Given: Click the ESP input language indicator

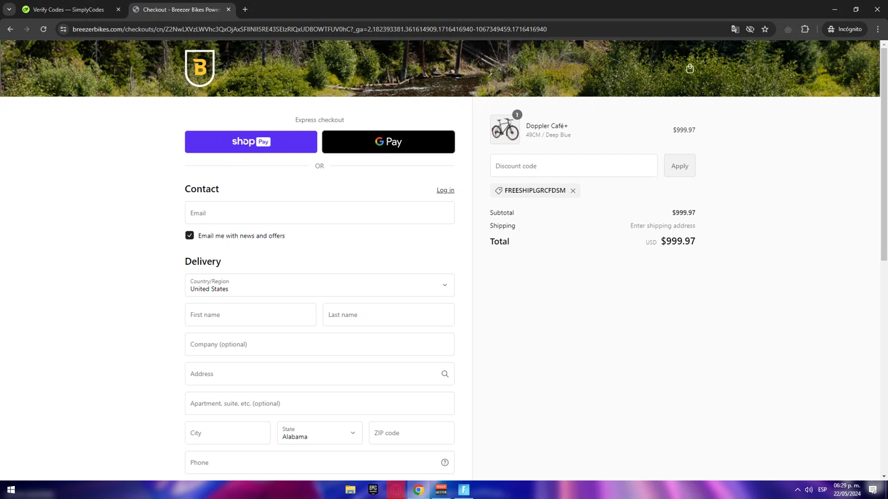Looking at the screenshot, I should click(x=822, y=490).
